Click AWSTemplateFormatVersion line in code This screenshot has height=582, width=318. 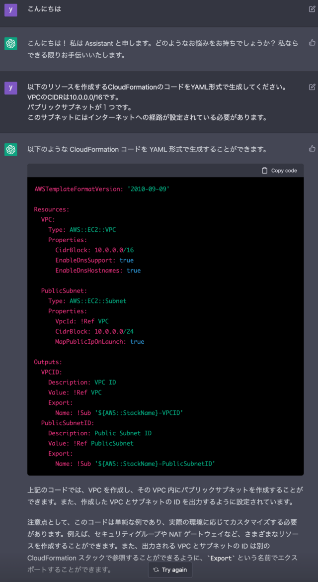click(x=102, y=189)
